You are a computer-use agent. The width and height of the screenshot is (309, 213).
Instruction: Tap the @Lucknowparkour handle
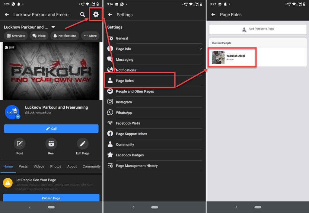38,113
